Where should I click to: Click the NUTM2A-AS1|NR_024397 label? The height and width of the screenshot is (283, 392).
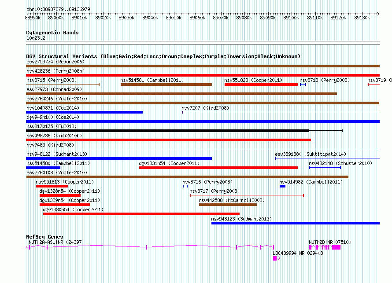55,242
